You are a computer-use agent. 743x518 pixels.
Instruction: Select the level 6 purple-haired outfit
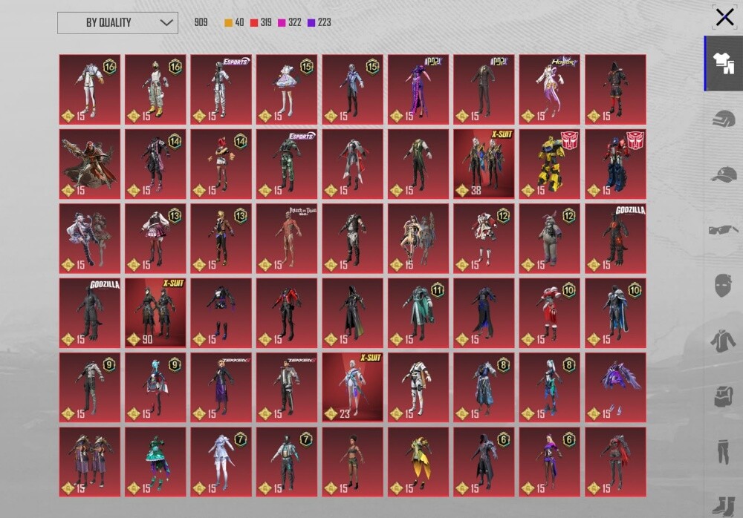click(x=549, y=462)
